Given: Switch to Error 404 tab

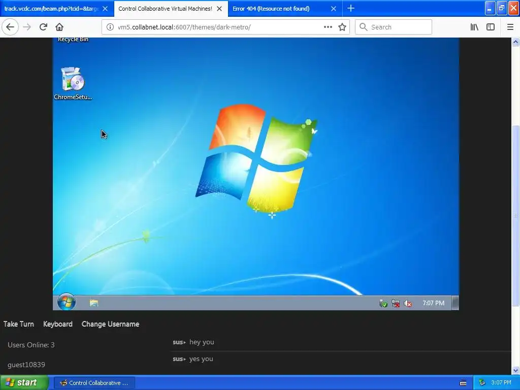Looking at the screenshot, I should 271,9.
